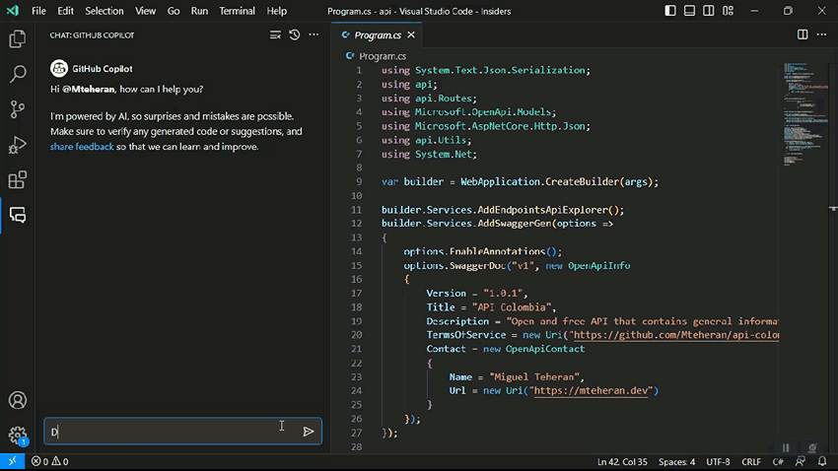Open the Source Control view
The image size is (838, 471).
17,109
